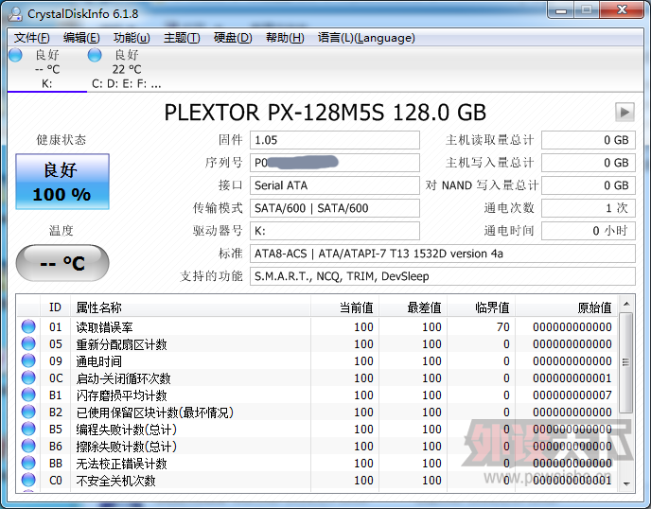651x509 pixels.
Task: Click the 通电时间 value 0 小时
Action: (x=589, y=231)
